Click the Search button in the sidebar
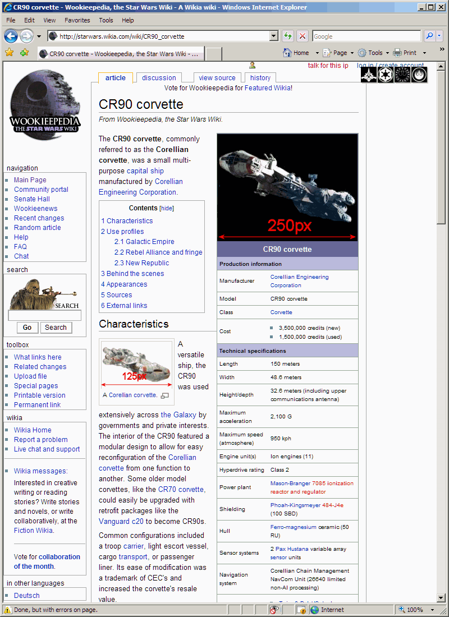This screenshot has height=617, width=449. [x=56, y=327]
